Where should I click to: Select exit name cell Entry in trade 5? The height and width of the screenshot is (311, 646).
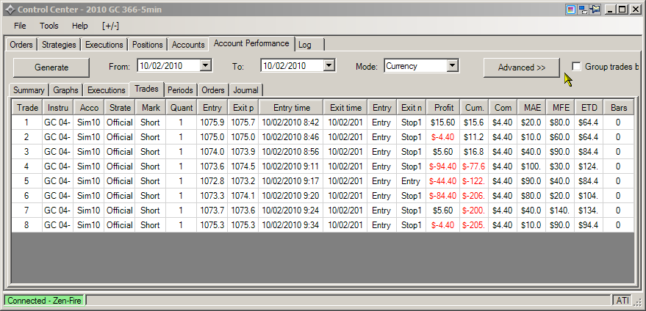tap(411, 181)
